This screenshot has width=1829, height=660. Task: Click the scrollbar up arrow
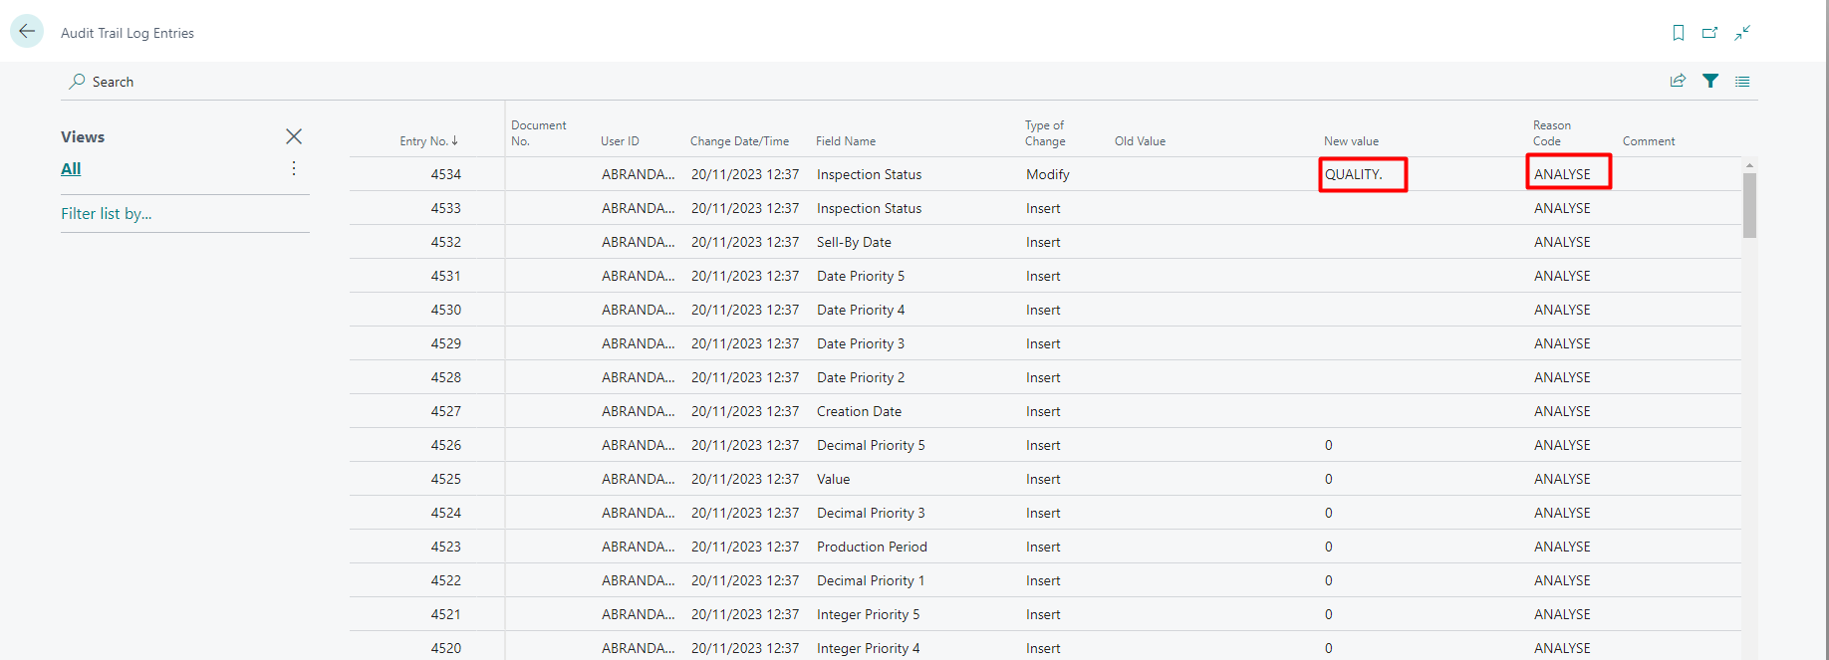coord(1749,165)
